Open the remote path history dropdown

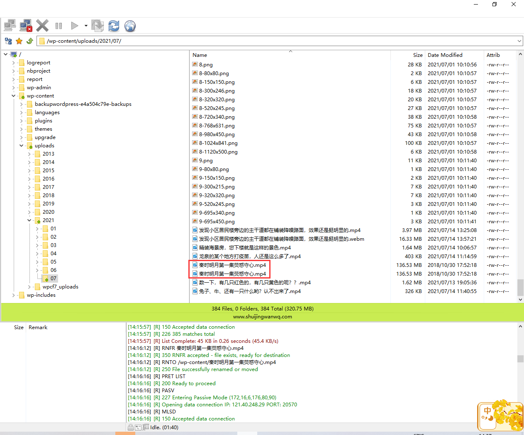click(519, 41)
